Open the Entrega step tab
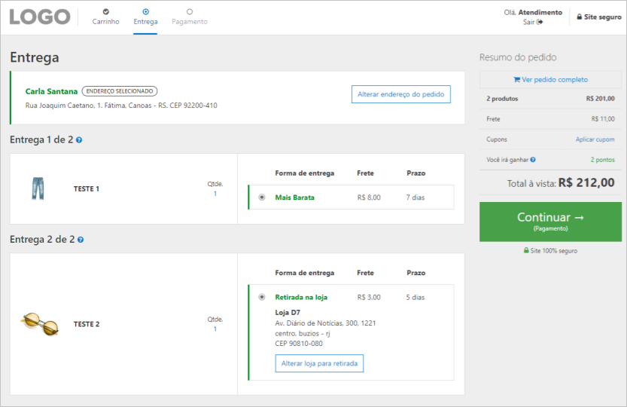 pyautogui.click(x=145, y=17)
